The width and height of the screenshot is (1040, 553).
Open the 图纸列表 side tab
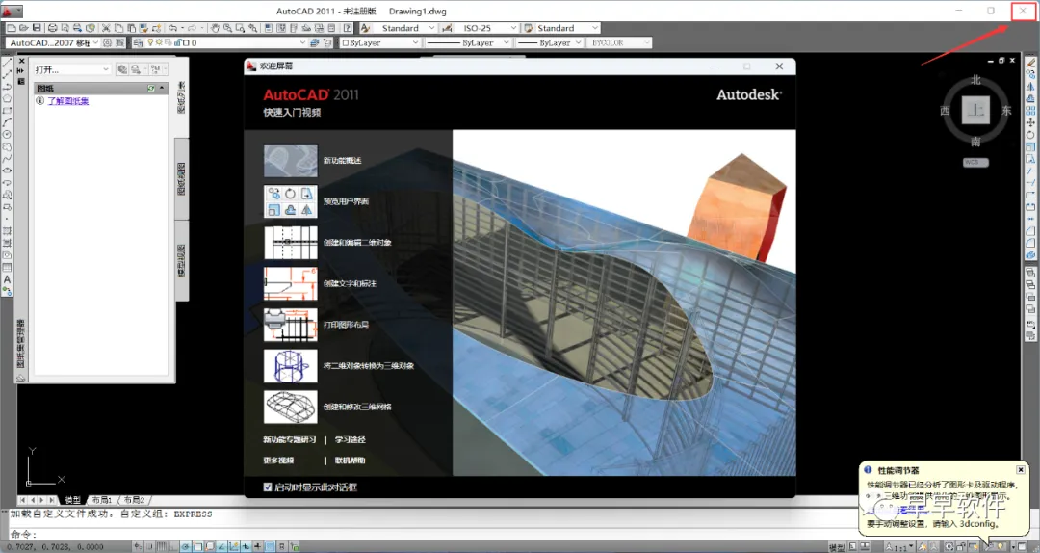point(182,97)
